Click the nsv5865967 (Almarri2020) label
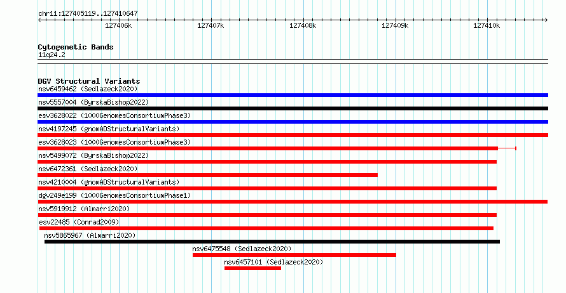The image size is (566, 293). tap(90, 235)
